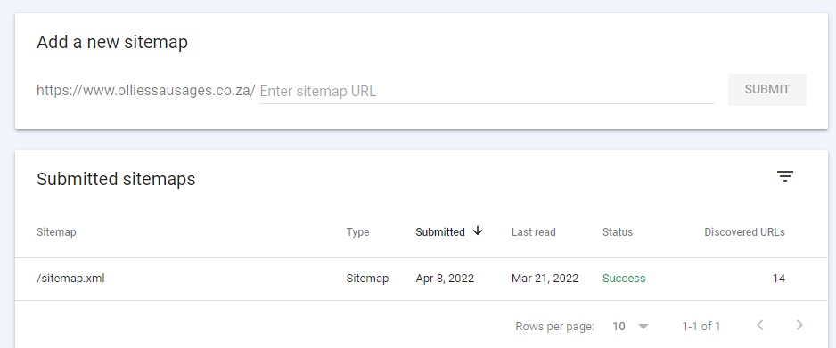
Task: Go to next page chevron
Action: click(x=799, y=325)
